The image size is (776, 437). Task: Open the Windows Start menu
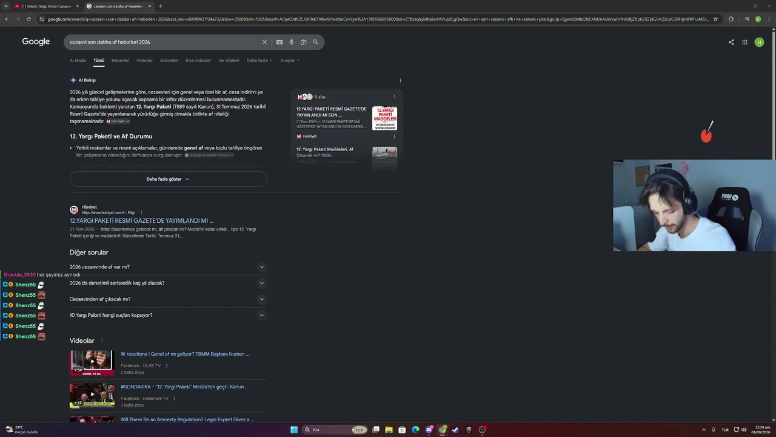coord(294,430)
